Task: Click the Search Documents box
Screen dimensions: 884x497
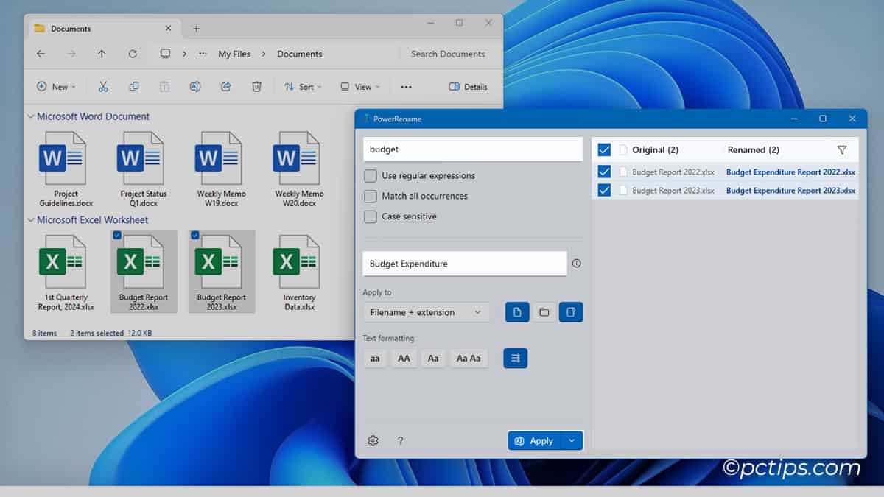Action: tap(448, 54)
